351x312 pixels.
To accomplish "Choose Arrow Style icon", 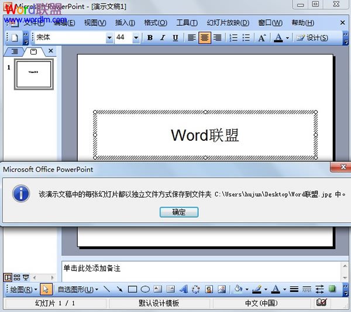I will click(x=319, y=289).
